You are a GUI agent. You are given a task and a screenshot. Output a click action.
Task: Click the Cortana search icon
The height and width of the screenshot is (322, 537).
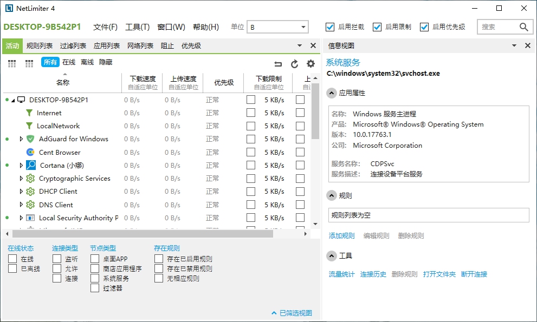pyautogui.click(x=31, y=165)
